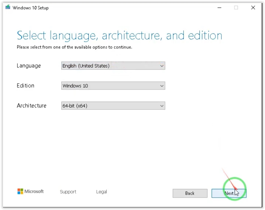Click the Windows 10 Setup title text
The width and height of the screenshot is (265, 210).
31,8
